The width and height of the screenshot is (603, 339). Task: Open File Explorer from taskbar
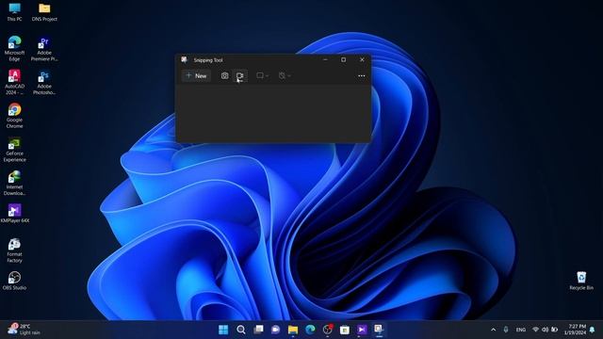(x=293, y=330)
